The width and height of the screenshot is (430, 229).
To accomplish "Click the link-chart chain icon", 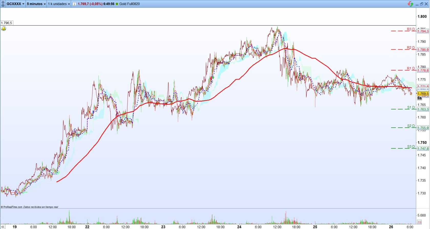I will (x=3, y=4).
